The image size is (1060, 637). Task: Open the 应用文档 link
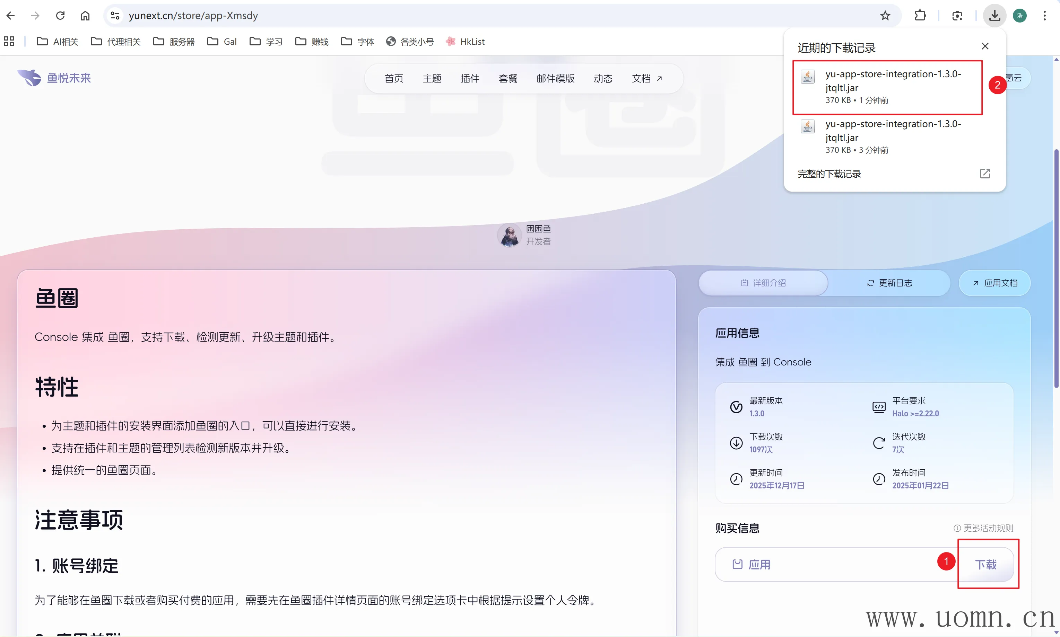coord(995,283)
